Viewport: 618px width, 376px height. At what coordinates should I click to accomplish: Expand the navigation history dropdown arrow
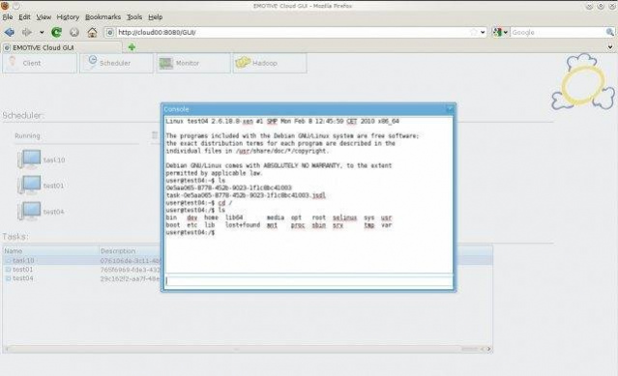coord(42,32)
